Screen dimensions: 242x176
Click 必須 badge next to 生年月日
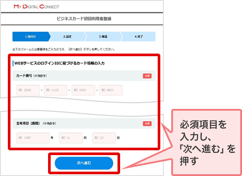click(x=147, y=123)
